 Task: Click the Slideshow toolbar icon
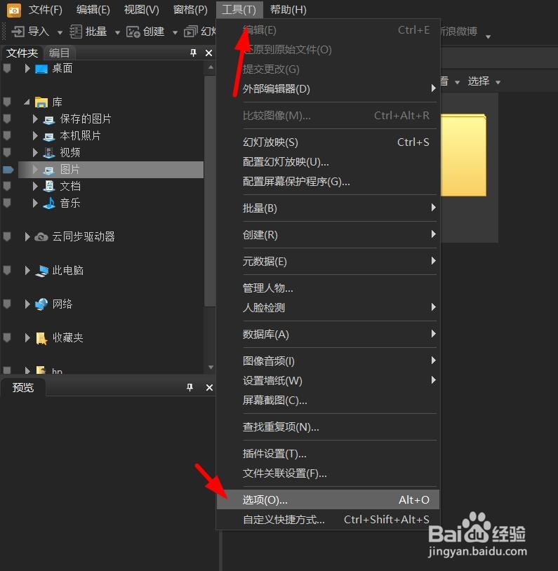click(191, 32)
